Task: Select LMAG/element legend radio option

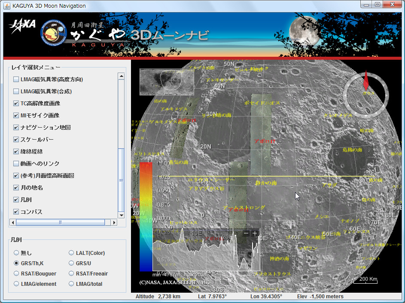Action: (16, 284)
